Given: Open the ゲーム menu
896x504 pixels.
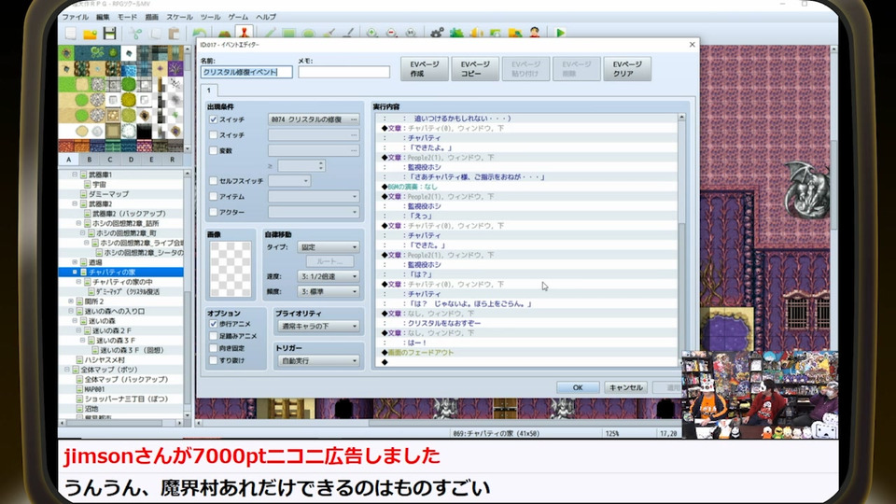Looking at the screenshot, I should coord(238,17).
